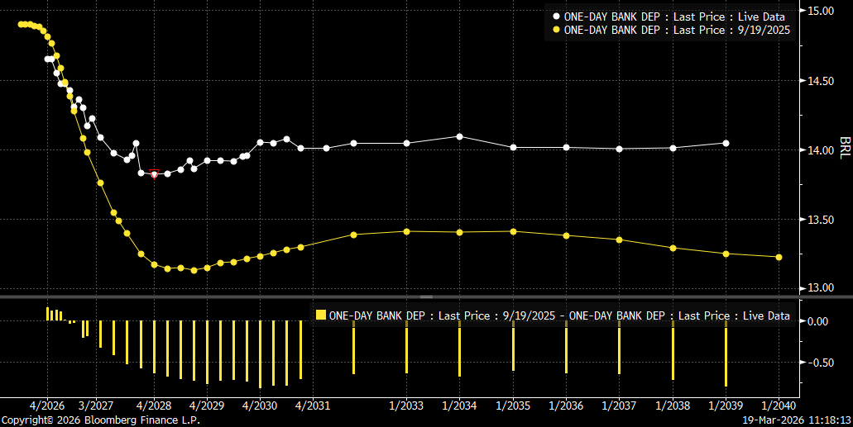Click the 14.00 y-axis label
This screenshot has height=427, width=853.
pyautogui.click(x=821, y=150)
